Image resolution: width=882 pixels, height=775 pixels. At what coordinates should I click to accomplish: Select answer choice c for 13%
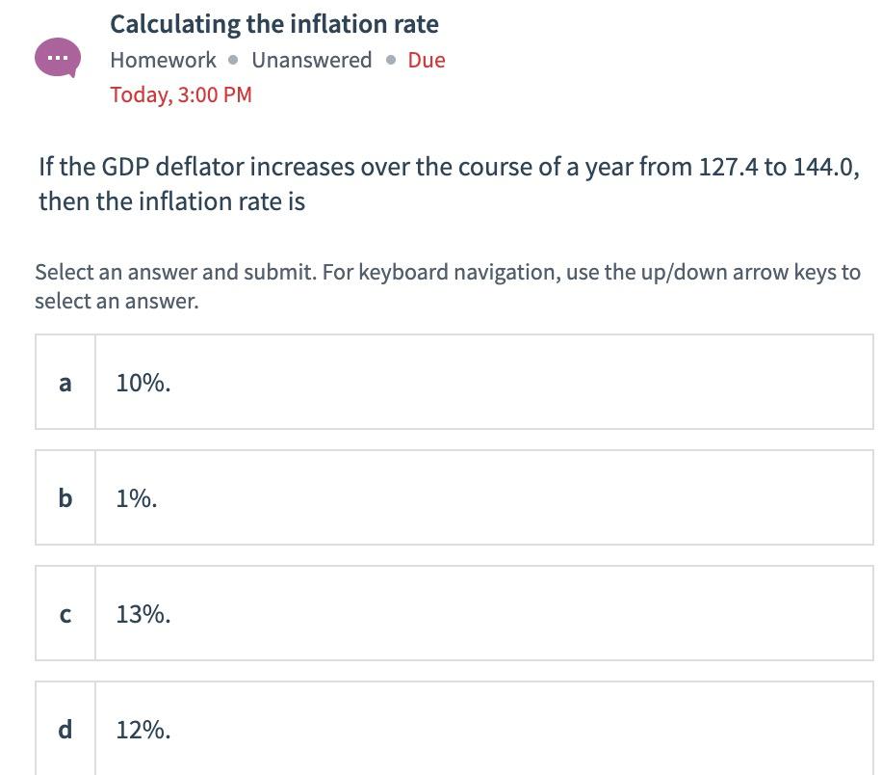(454, 613)
